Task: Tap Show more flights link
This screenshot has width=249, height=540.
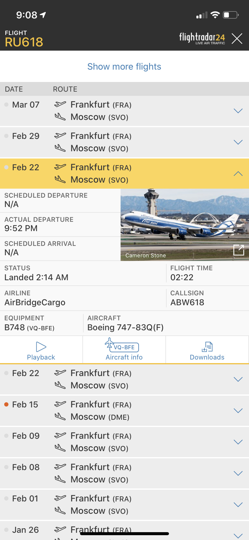Action: tap(124, 67)
